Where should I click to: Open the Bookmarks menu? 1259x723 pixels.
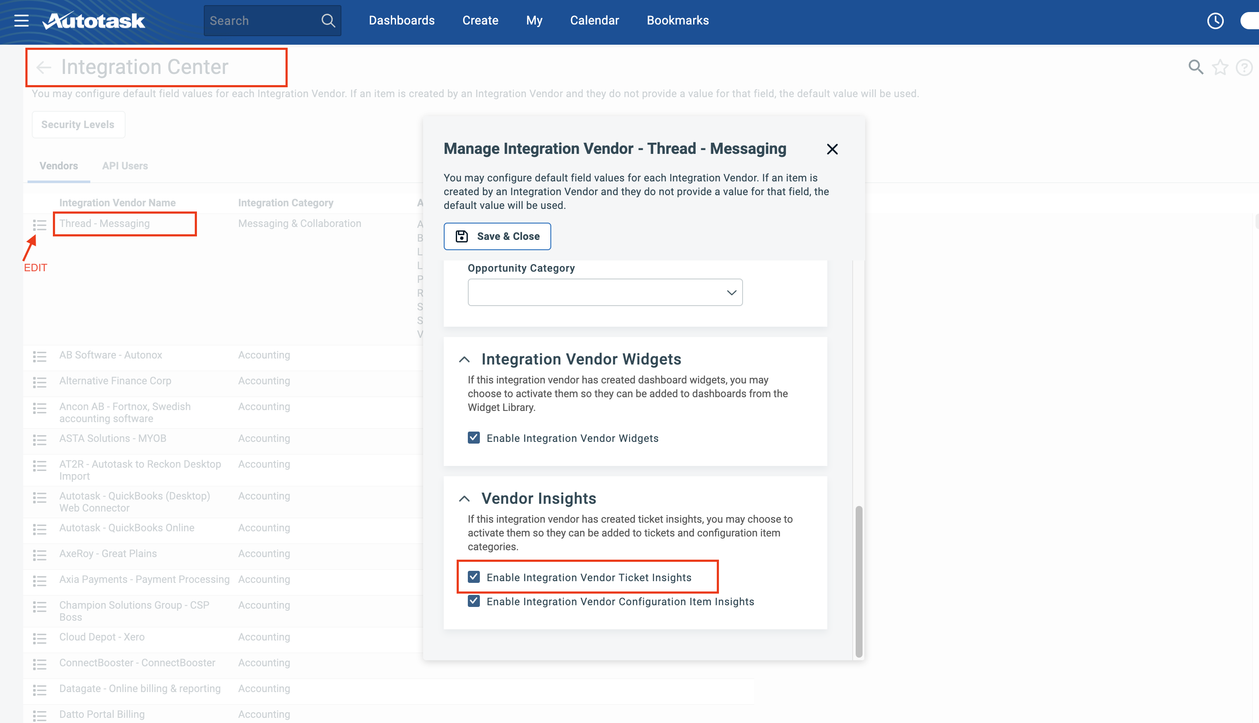click(x=677, y=20)
